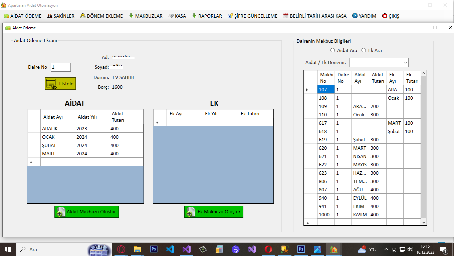Click the DÖNEM EKLEME icon
The height and width of the screenshot is (256, 454).
[x=83, y=16]
